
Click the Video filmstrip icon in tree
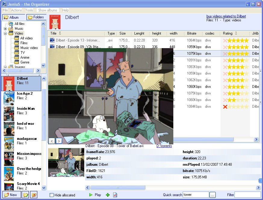coord(11,33)
